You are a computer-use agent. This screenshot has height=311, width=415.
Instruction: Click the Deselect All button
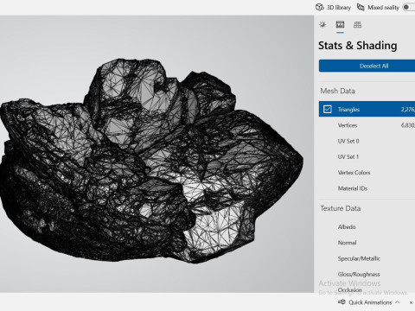[367, 66]
